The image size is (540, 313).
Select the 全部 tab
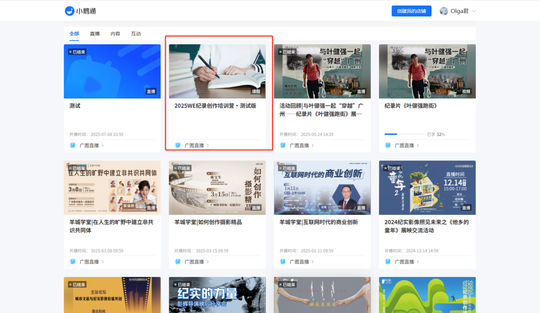tap(74, 33)
